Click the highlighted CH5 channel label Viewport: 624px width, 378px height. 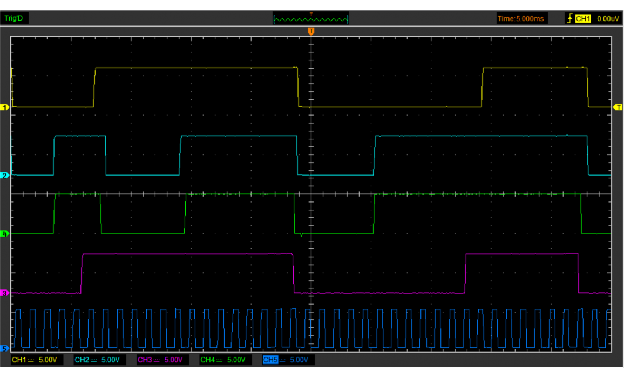270,360
